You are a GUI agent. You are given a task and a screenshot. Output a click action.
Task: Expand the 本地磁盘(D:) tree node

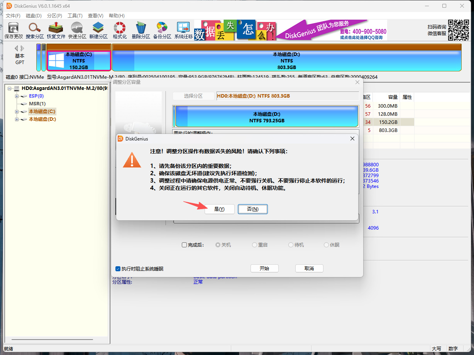[17, 119]
